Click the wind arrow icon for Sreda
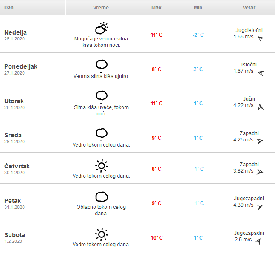Screen dimensions: 275x254 [260, 141]
